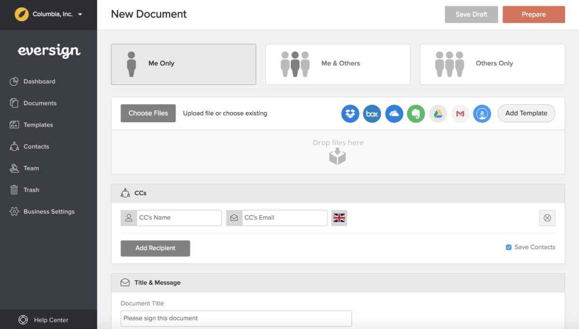Click the CC's Email input field
579x329 pixels.
pyautogui.click(x=284, y=218)
